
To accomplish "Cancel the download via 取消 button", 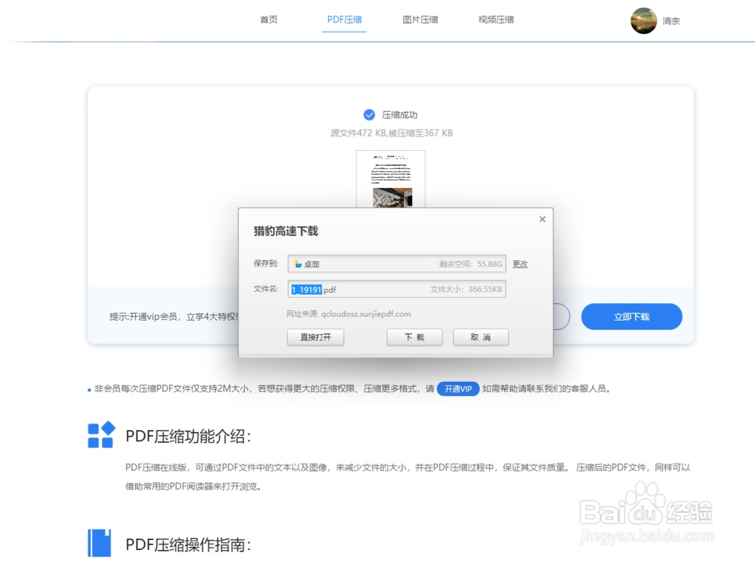I will point(481,337).
